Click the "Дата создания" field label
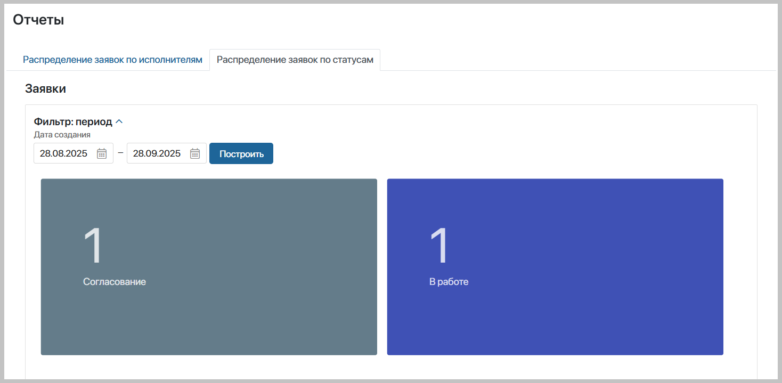This screenshot has width=782, height=383. pos(62,135)
